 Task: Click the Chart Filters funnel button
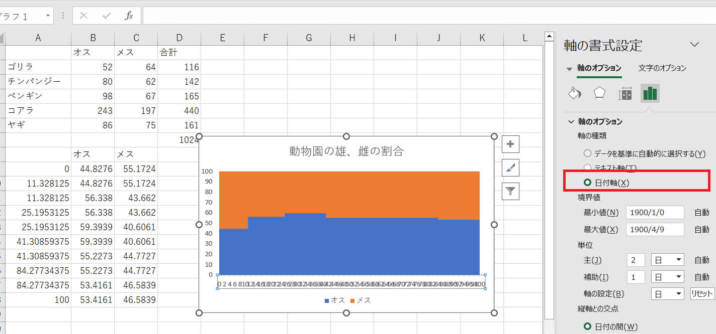coord(510,191)
